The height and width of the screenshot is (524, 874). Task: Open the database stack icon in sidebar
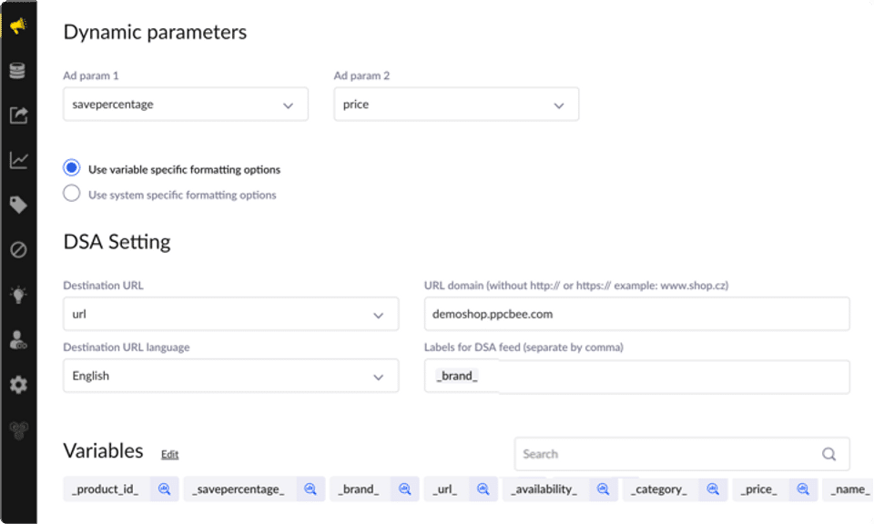(x=18, y=71)
